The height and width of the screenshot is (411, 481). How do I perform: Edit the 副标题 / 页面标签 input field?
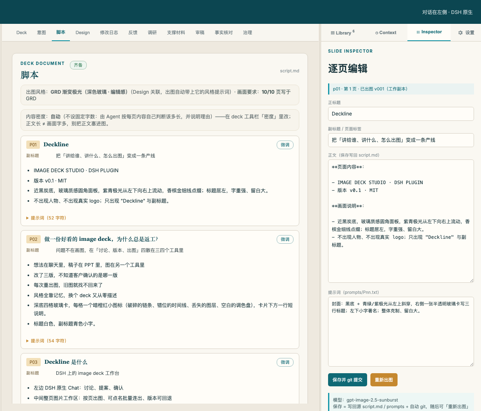401,140
